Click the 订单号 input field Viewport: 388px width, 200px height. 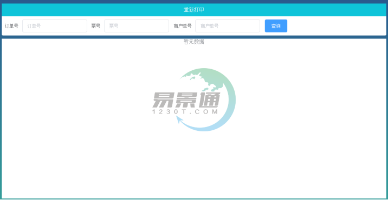coord(55,26)
